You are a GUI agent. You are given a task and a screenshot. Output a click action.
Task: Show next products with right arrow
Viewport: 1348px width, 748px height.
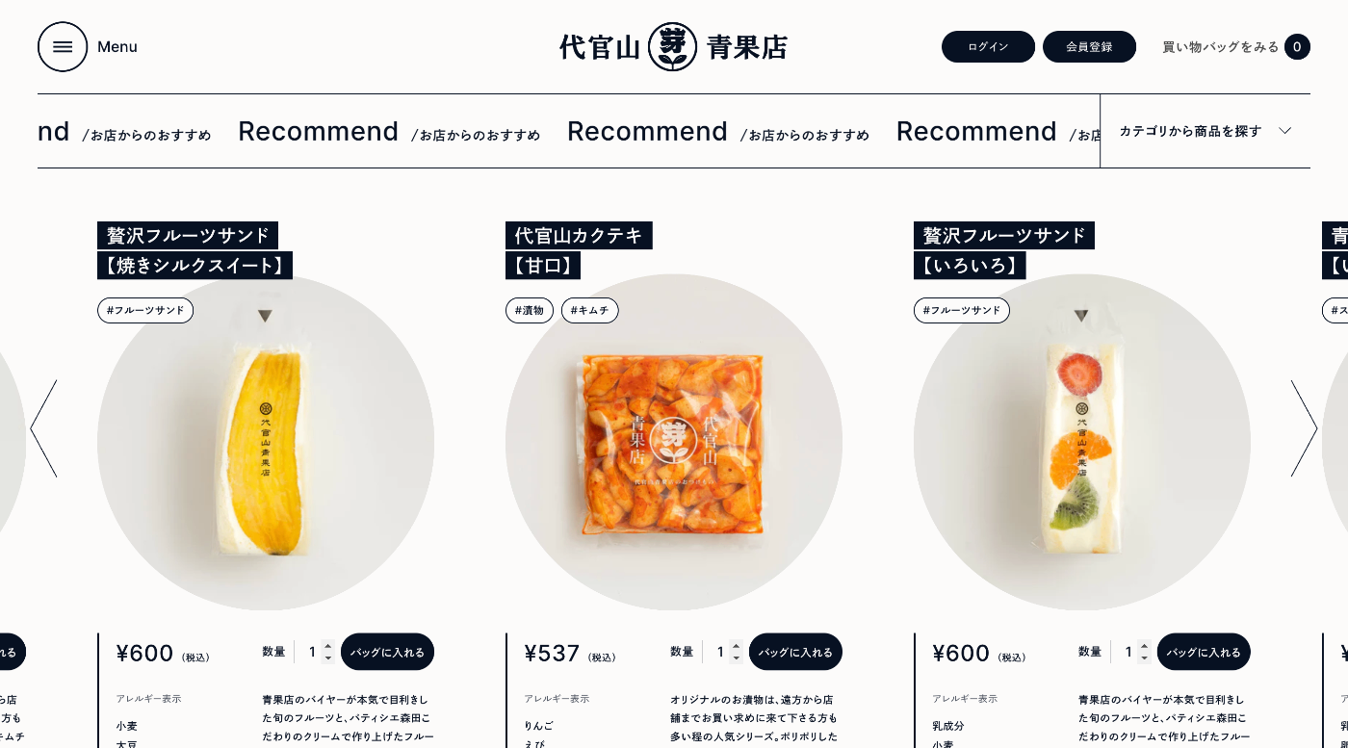click(1304, 428)
